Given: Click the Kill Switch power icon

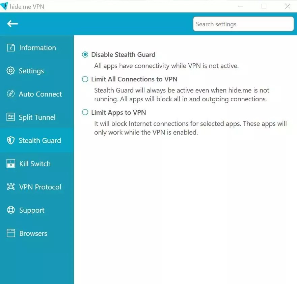Looking at the screenshot, I should point(10,164).
